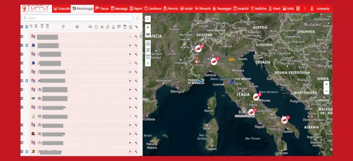Switch to the Tracce tab
The image size is (353, 161).
coord(102,9)
